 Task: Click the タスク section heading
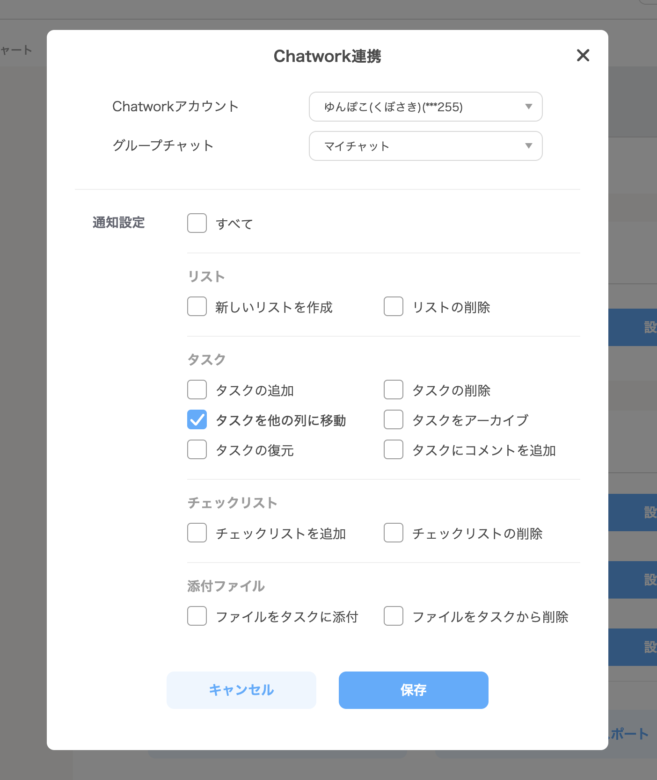pos(206,360)
